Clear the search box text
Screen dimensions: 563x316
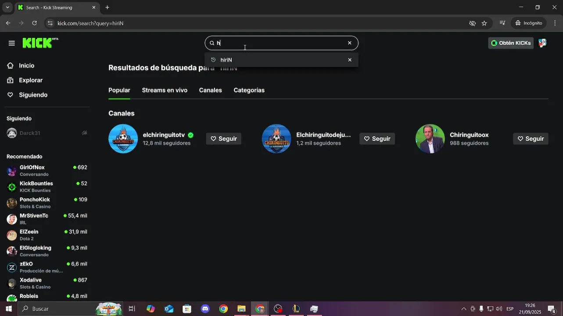[350, 43]
